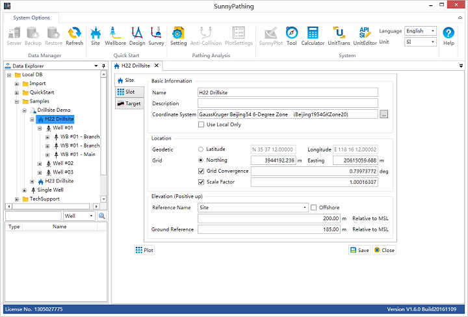Click the Anti-Collision icon
This screenshot has height=317, width=468.
click(x=206, y=36)
